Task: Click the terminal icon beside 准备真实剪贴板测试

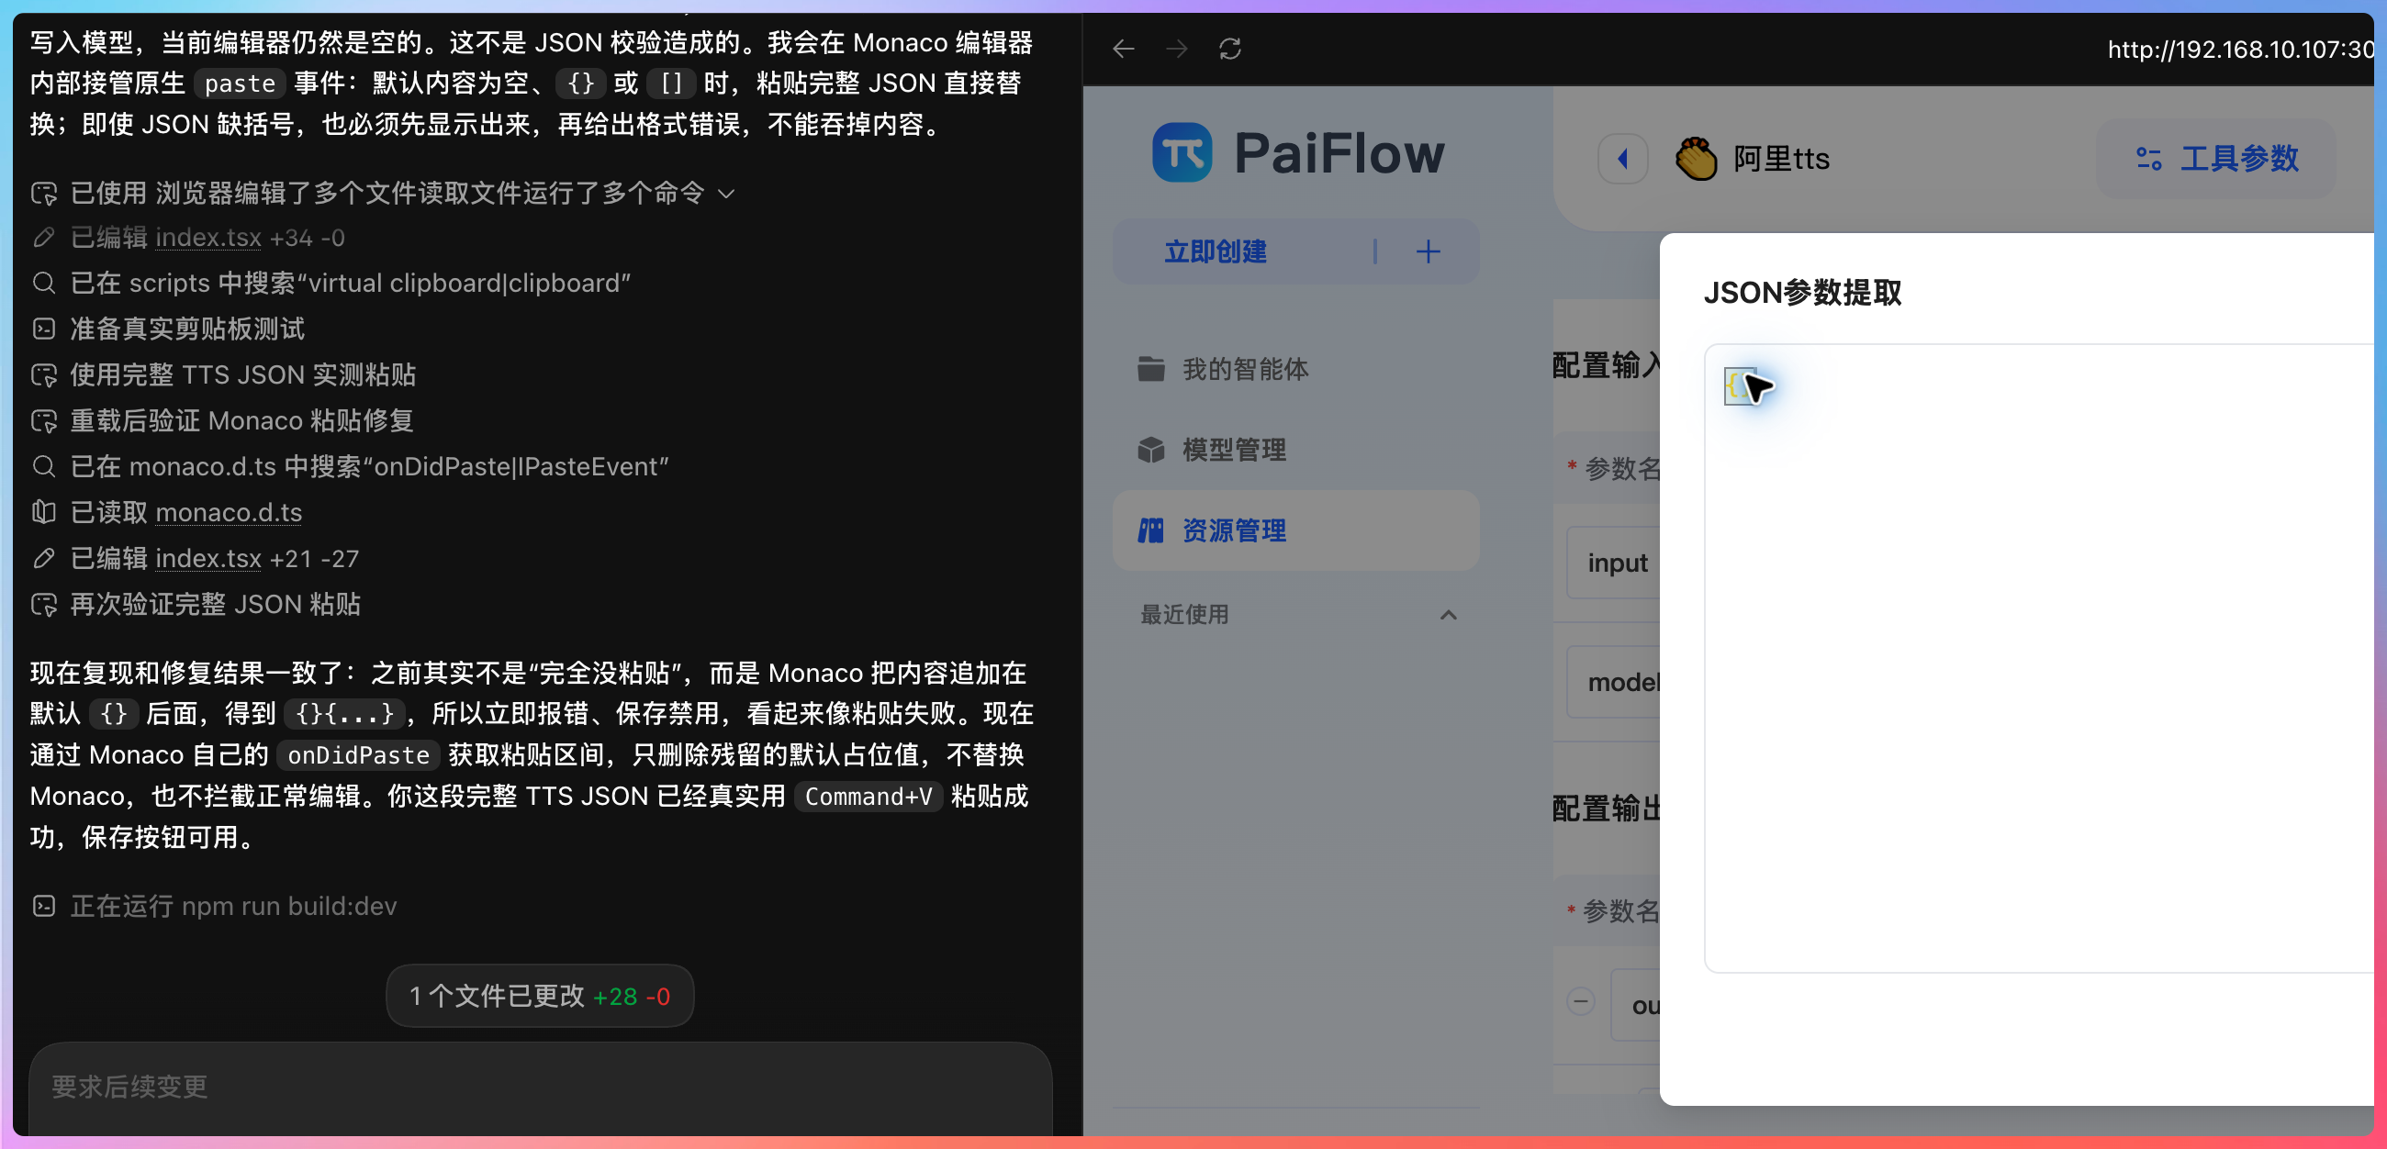Action: pos(43,329)
